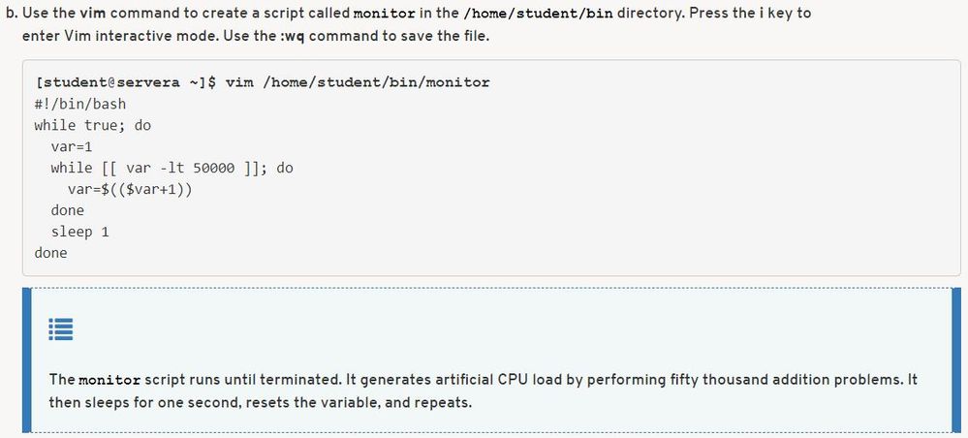Click the "[student@servera ~]$" shell prompt
Screen dimensions: 968x438
(x=124, y=82)
